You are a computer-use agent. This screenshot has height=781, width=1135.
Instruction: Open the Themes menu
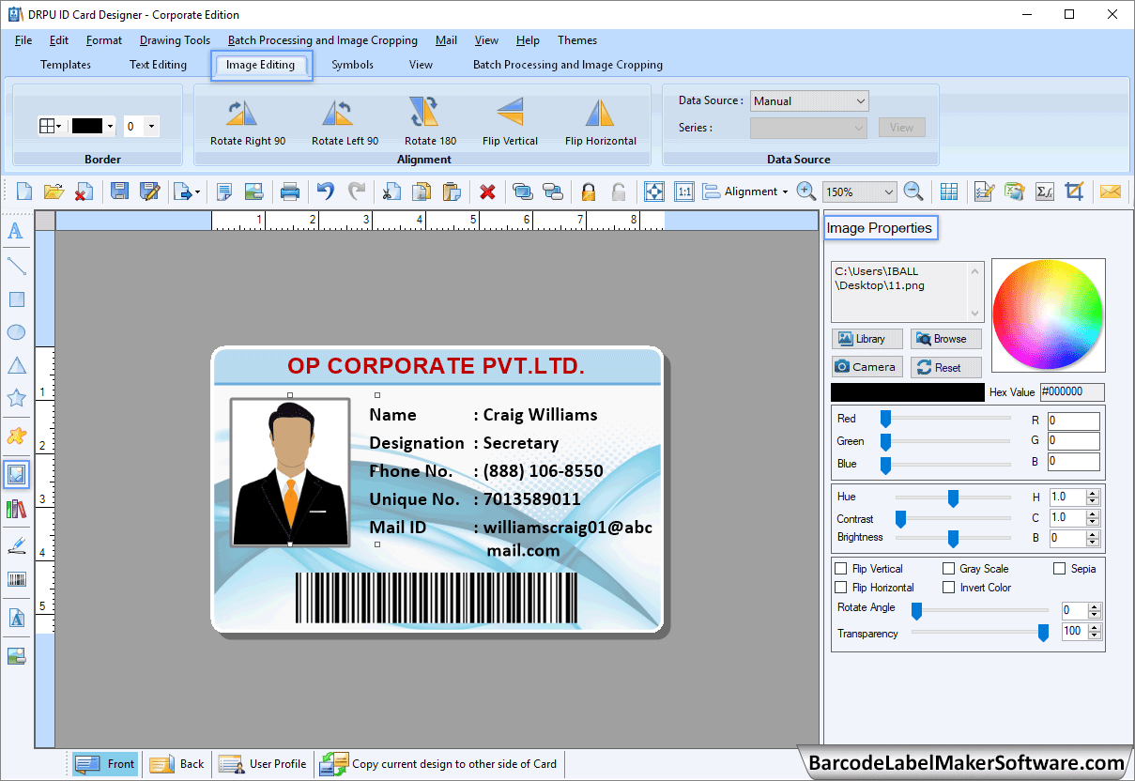click(576, 40)
